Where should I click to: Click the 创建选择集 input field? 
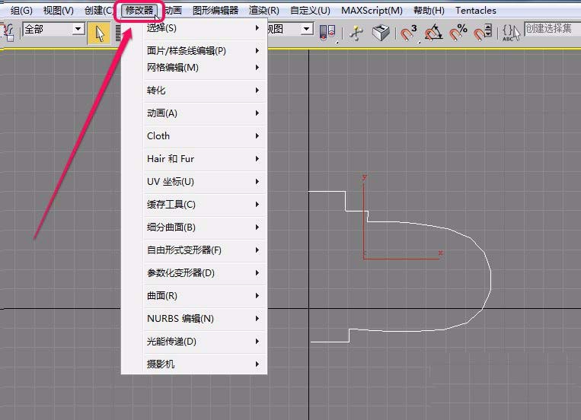pyautogui.click(x=552, y=28)
